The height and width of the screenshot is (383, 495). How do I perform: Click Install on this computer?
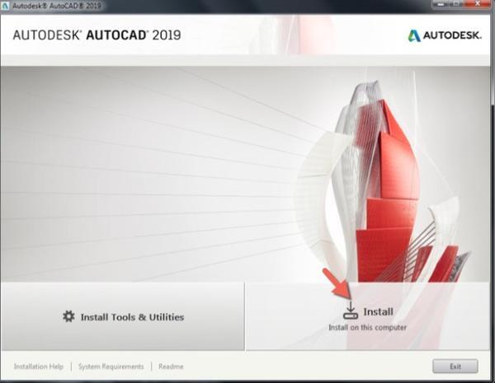click(367, 316)
